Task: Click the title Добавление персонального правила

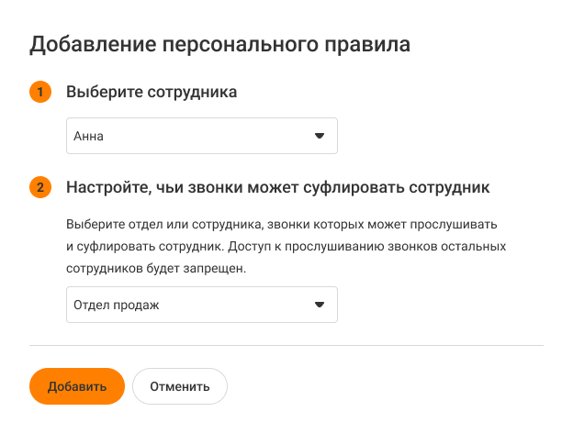Action: (219, 44)
